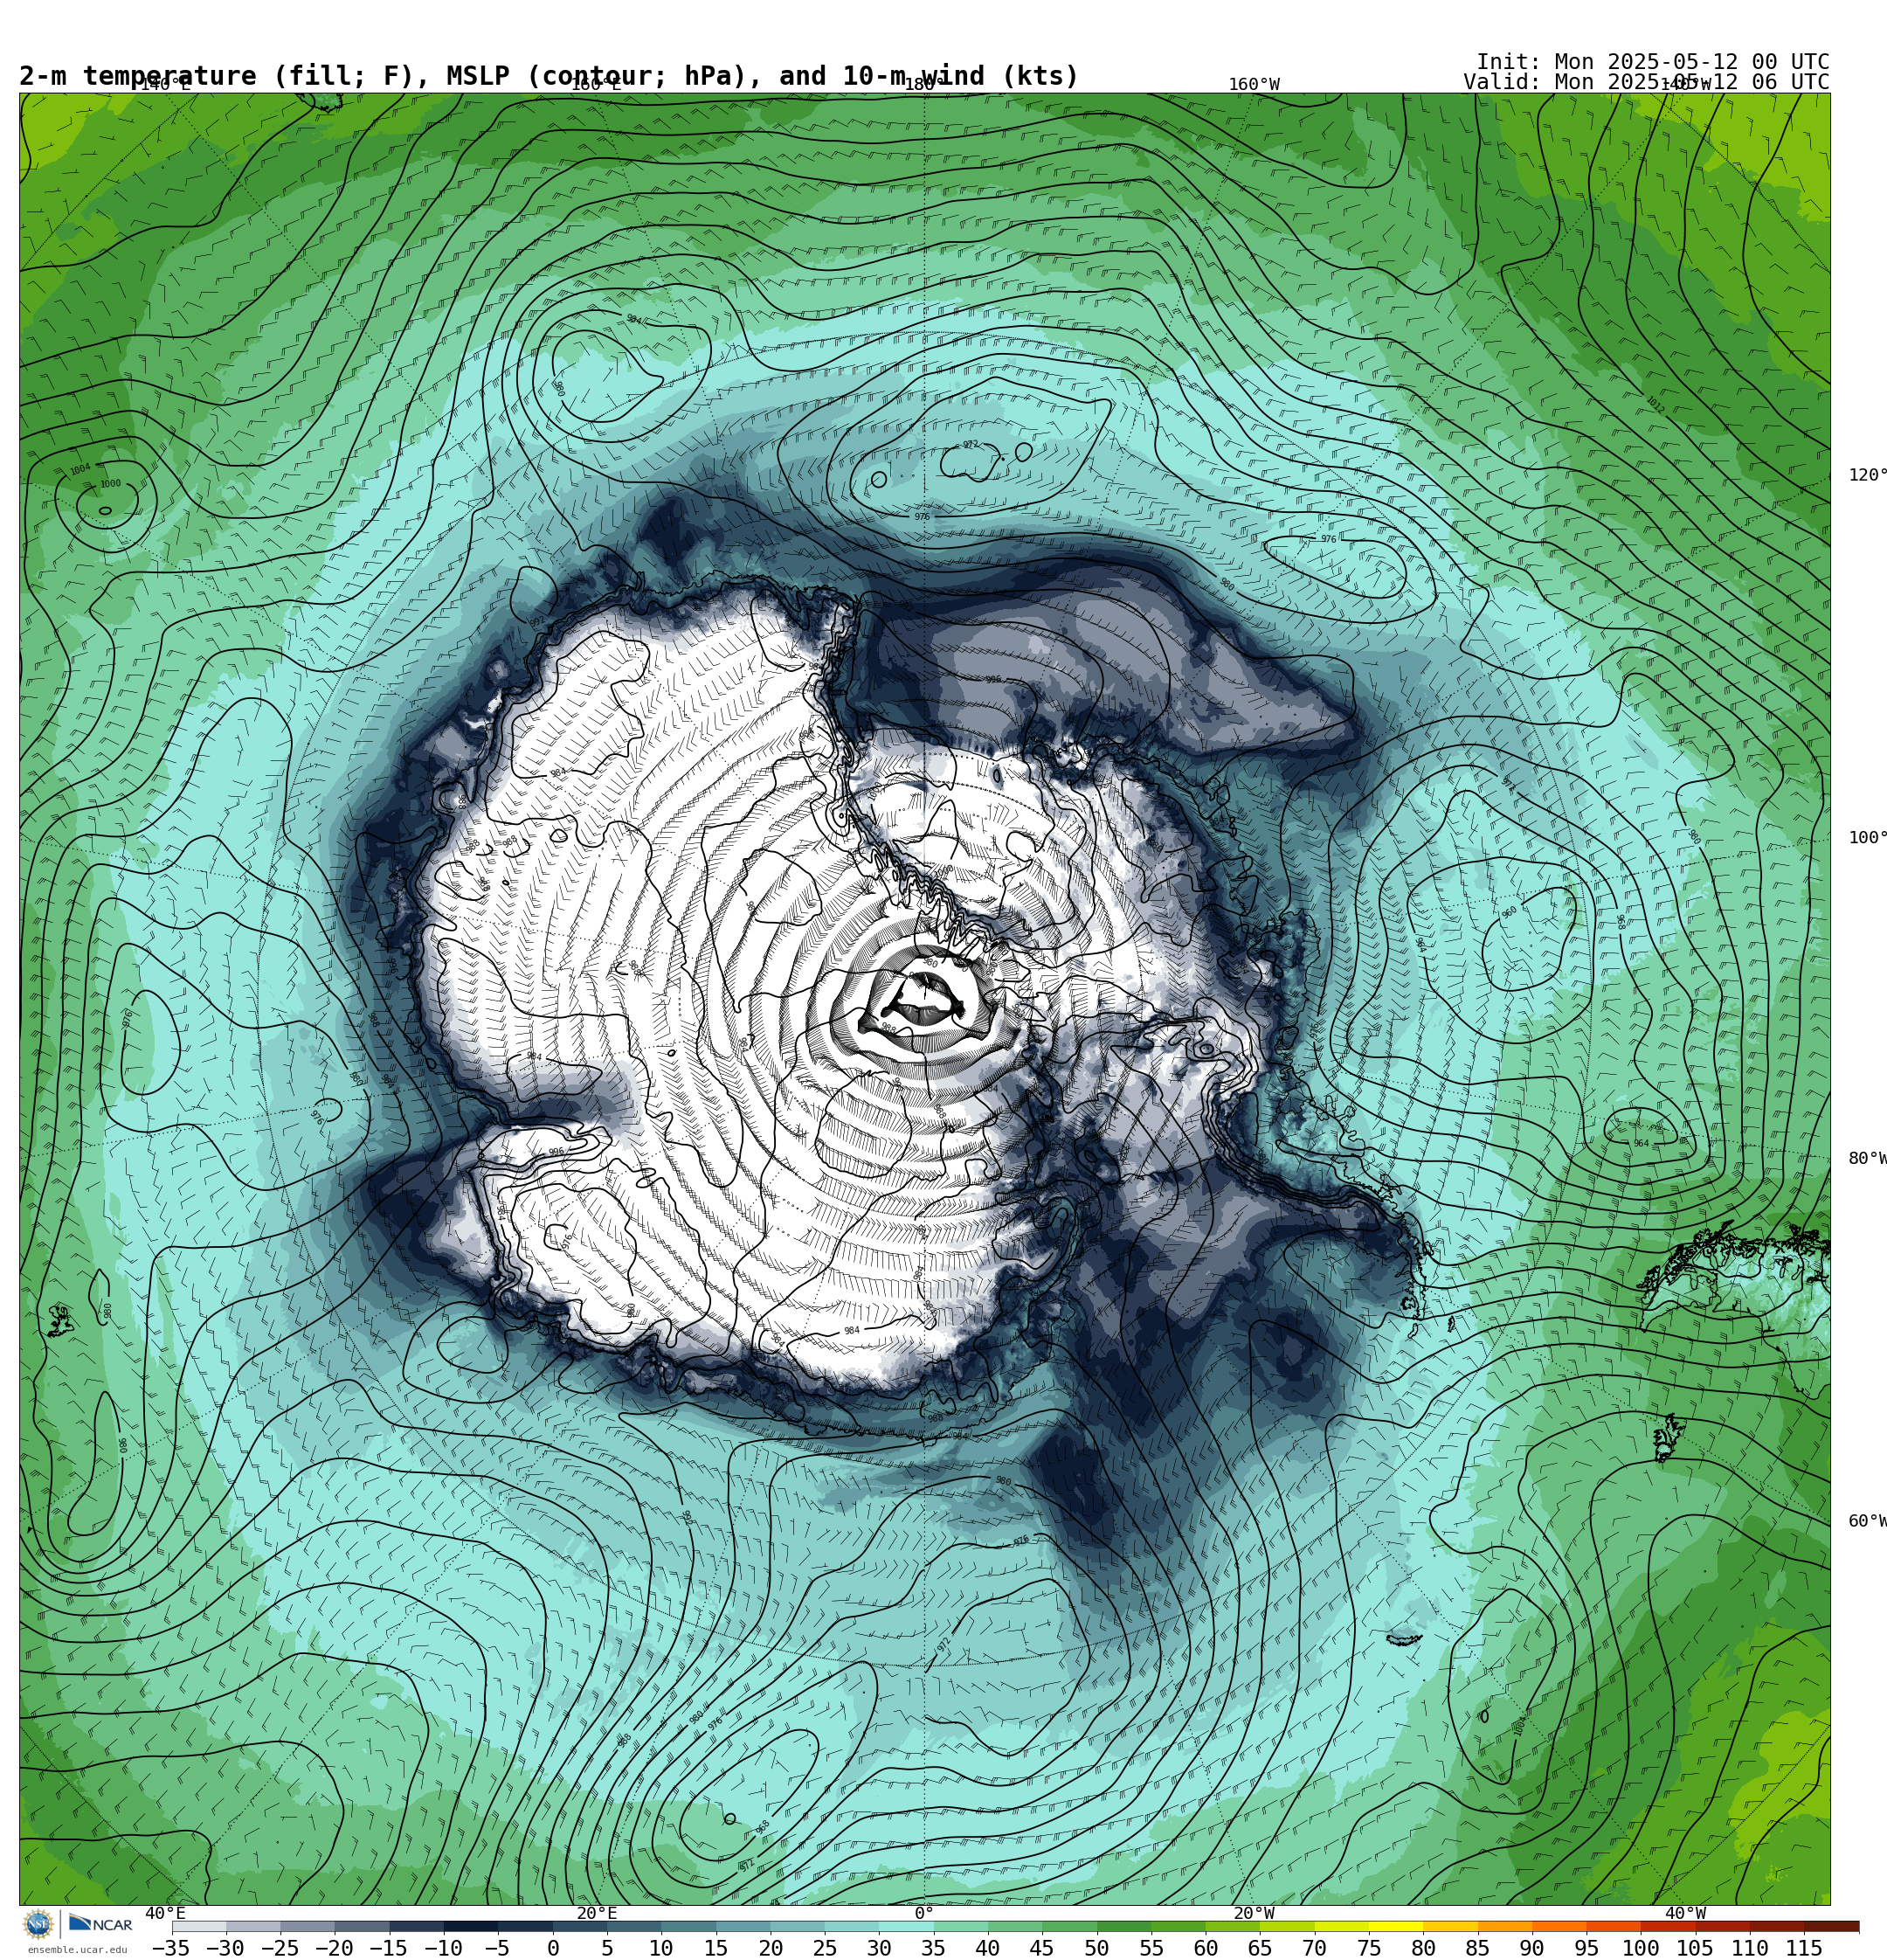The image size is (1887, 1960).
Task: Click the 10 colorbar tick label
Action: [661, 1948]
